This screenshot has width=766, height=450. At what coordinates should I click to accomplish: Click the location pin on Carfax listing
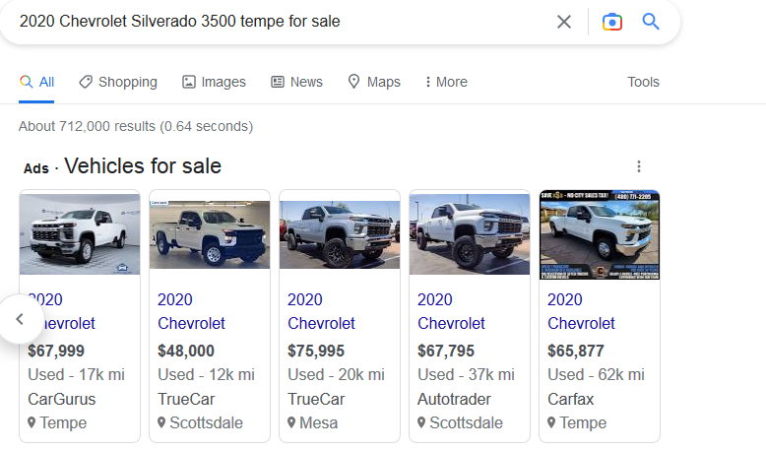point(552,423)
